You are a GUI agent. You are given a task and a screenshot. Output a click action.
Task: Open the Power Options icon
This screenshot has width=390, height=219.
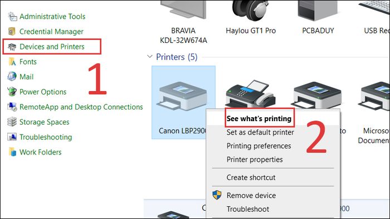[12, 92]
